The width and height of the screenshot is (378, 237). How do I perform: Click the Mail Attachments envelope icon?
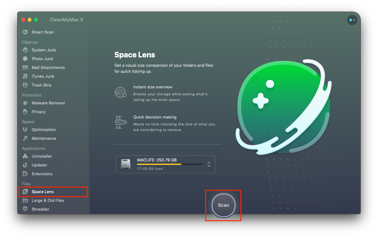[25, 68]
